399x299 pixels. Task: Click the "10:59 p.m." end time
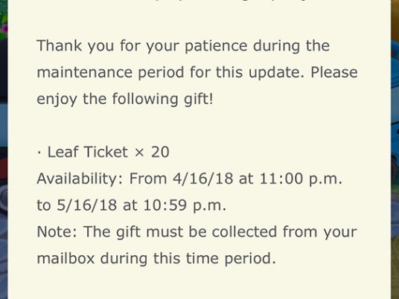(x=185, y=206)
